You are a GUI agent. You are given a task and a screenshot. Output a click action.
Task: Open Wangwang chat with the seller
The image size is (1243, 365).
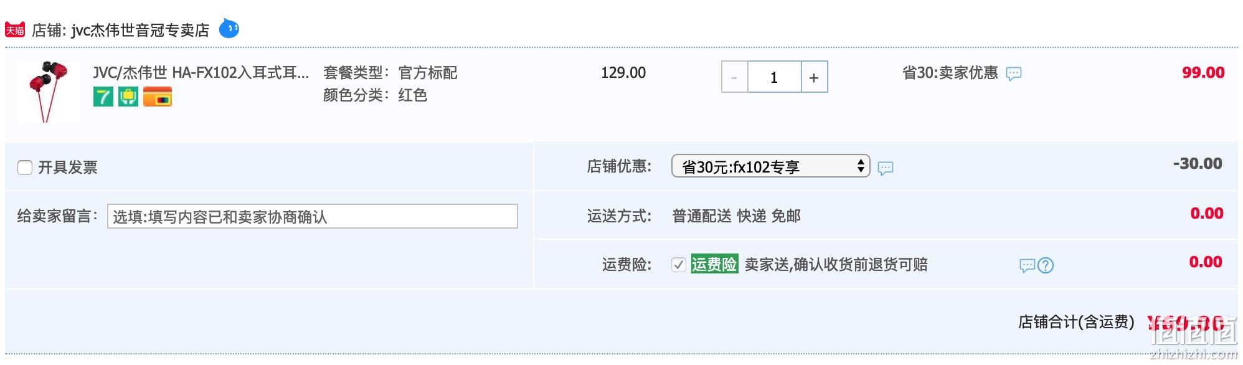(x=229, y=28)
